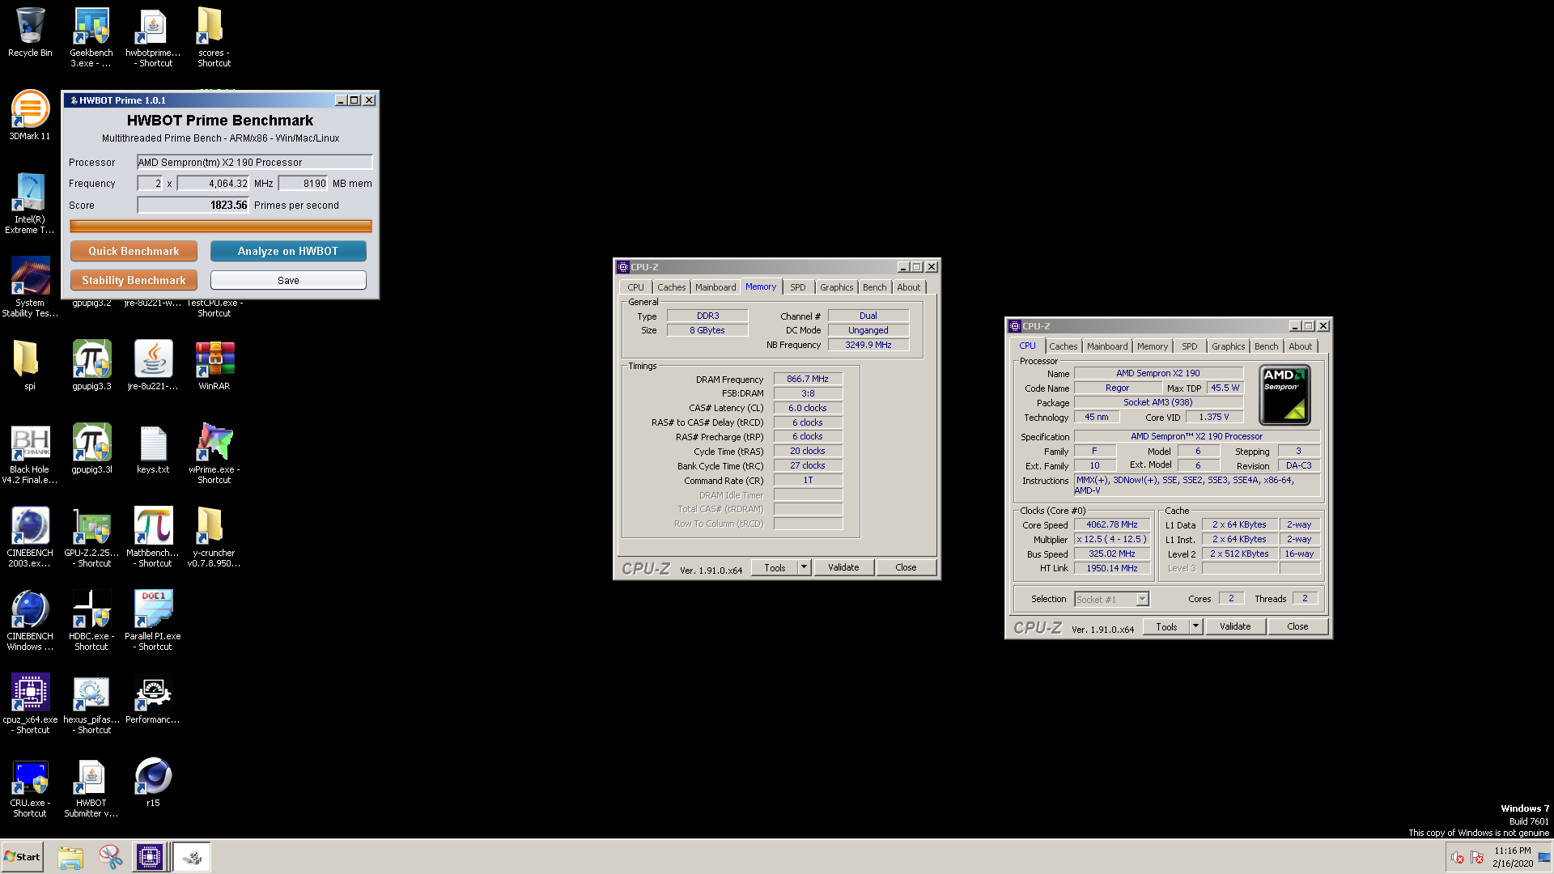Open the CRU.exe shortcut icon

(30, 787)
